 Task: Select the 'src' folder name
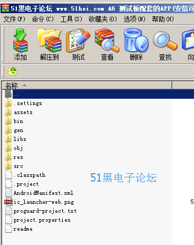pos(18,166)
